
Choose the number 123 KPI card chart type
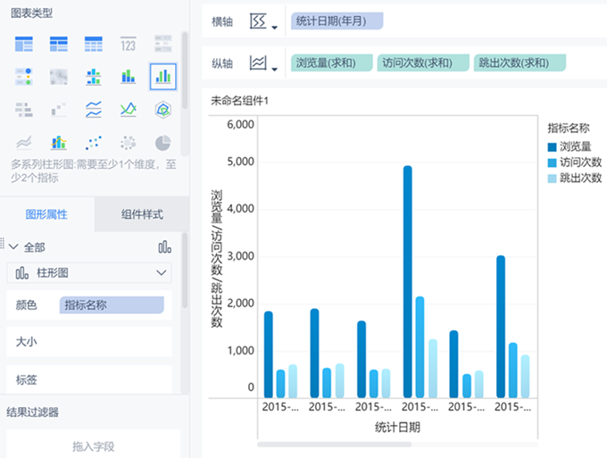coord(128,44)
